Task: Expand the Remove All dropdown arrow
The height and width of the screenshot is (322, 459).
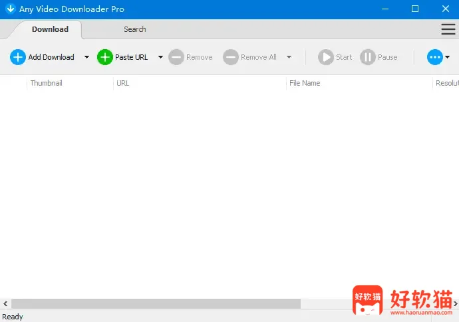Action: [289, 57]
